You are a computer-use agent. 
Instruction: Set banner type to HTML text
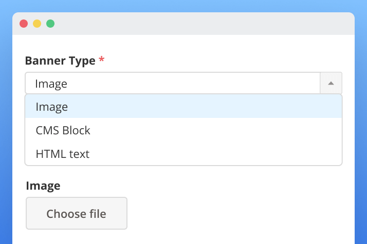tap(63, 153)
